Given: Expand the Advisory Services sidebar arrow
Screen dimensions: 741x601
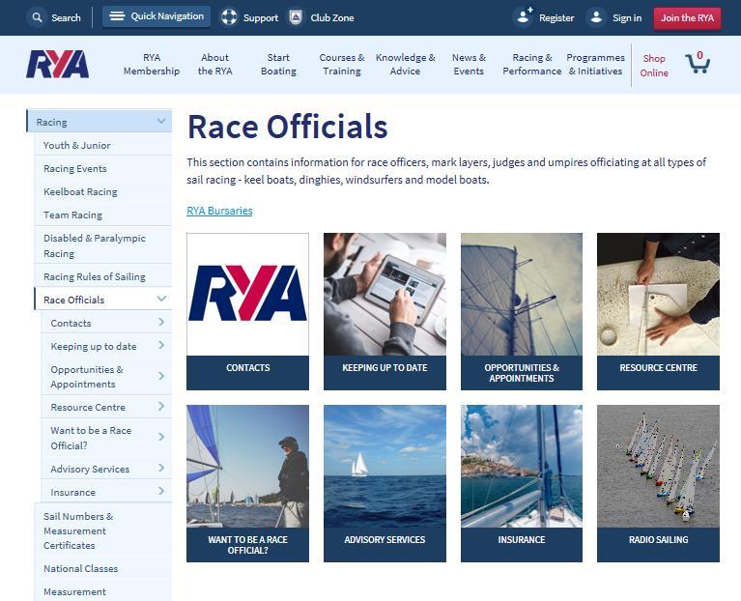Looking at the screenshot, I should (161, 468).
